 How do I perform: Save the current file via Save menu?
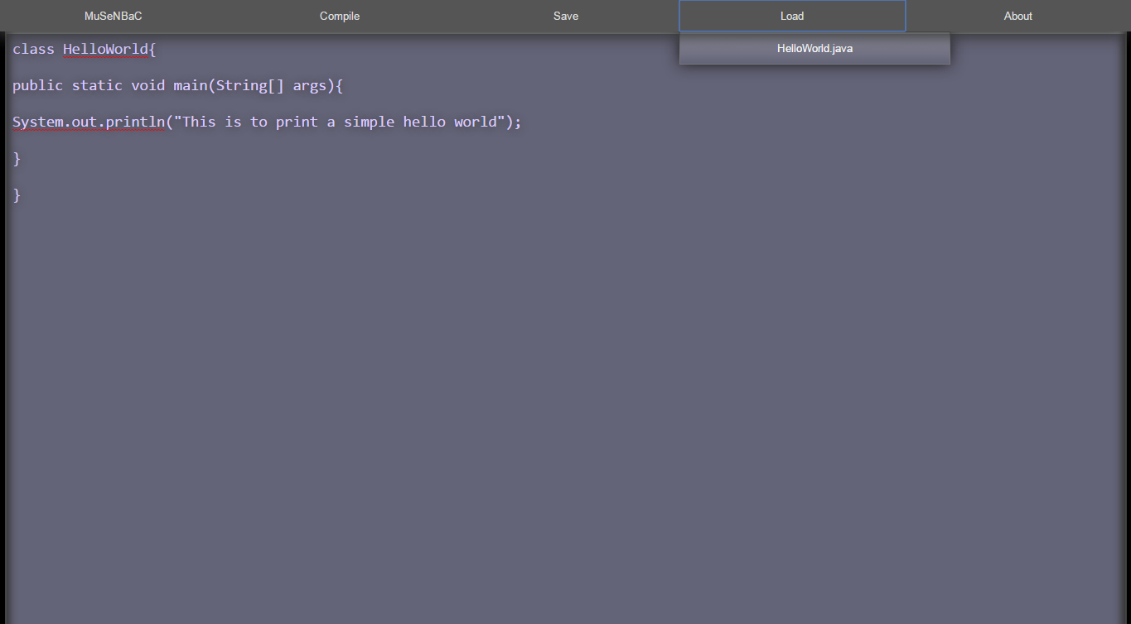565,16
